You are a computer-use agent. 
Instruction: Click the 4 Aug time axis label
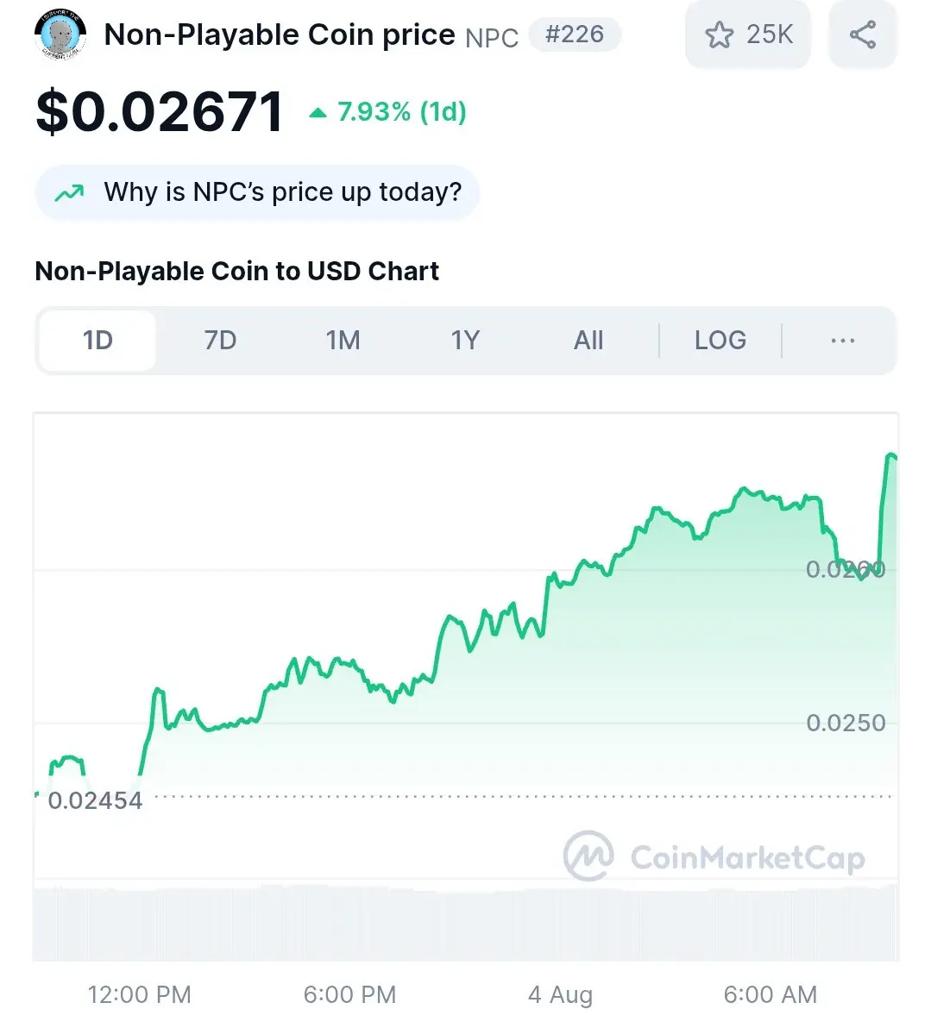click(561, 994)
